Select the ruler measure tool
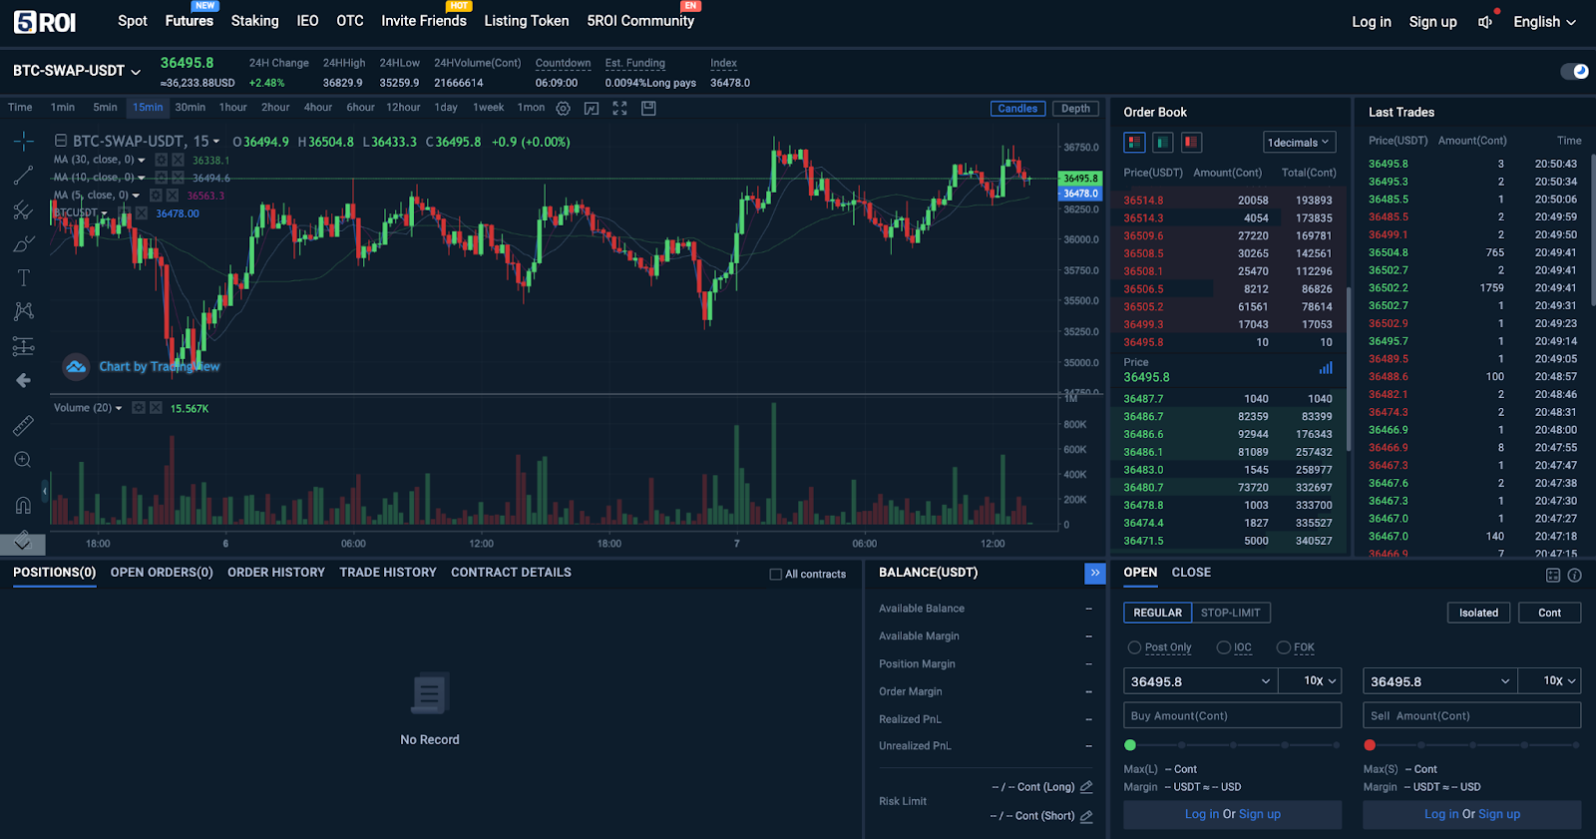 coord(23,426)
